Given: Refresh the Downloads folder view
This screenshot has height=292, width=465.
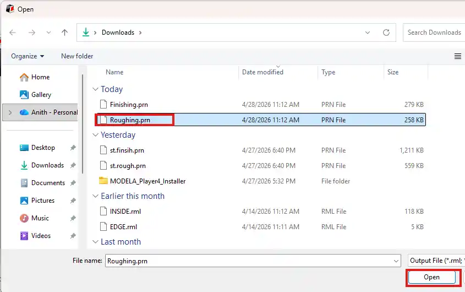Looking at the screenshot, I should tap(386, 33).
